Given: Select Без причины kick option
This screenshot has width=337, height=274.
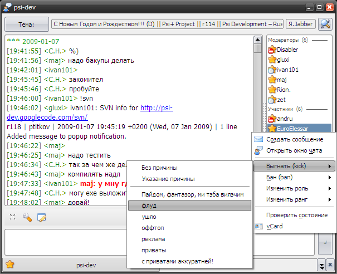Looking at the screenshot, I should point(159,168).
